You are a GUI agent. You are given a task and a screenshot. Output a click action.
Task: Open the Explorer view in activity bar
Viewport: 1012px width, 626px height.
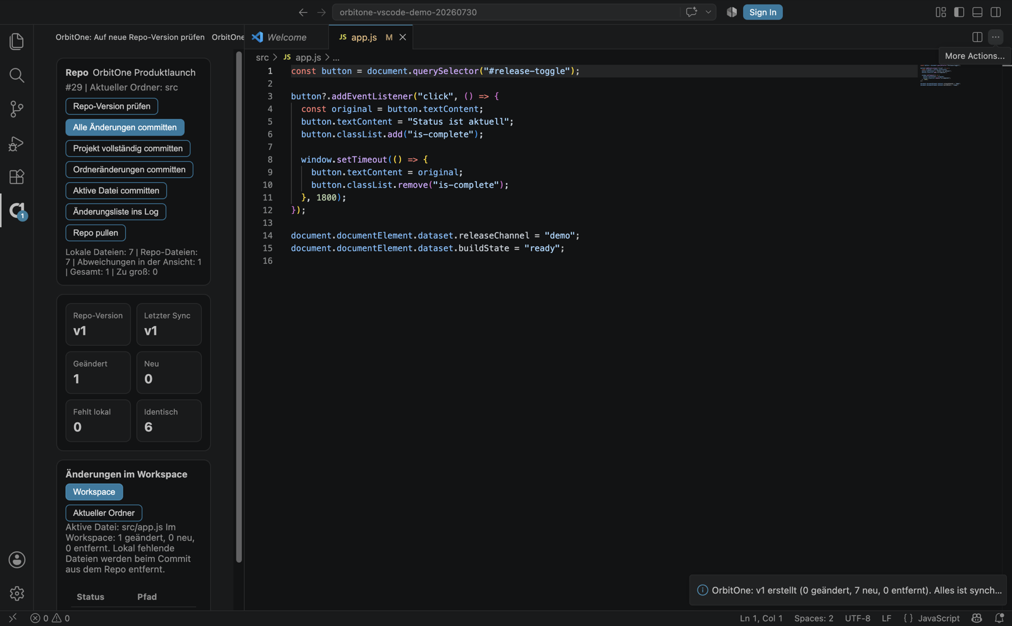[x=17, y=42]
